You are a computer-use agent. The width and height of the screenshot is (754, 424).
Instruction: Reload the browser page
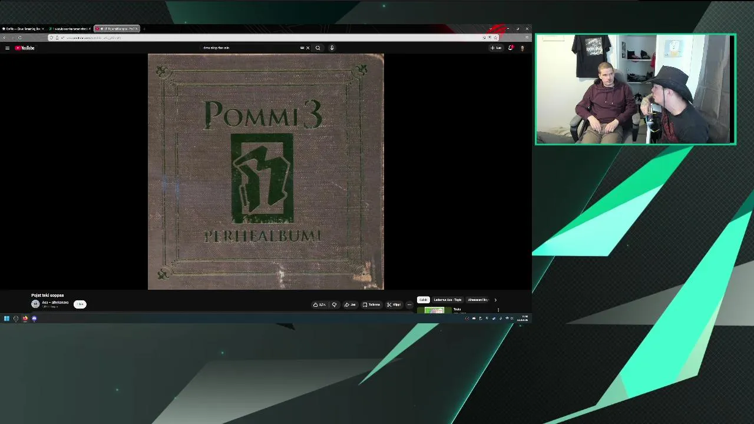(x=19, y=38)
